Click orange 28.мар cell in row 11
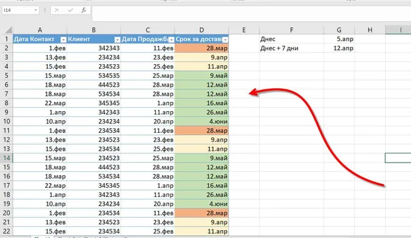Screen dimensions: 411x238 point(202,130)
